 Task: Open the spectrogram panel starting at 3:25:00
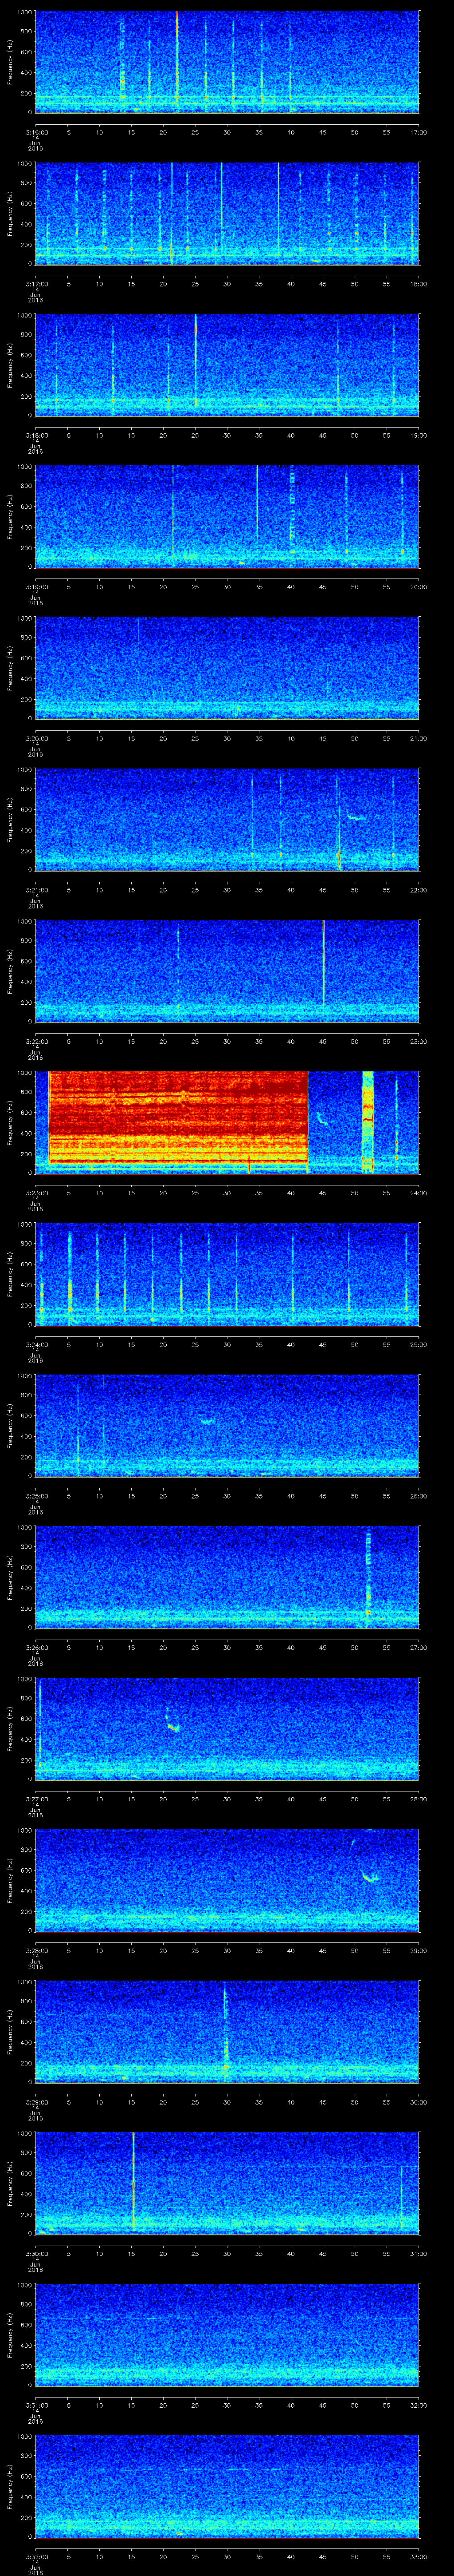[227, 1426]
